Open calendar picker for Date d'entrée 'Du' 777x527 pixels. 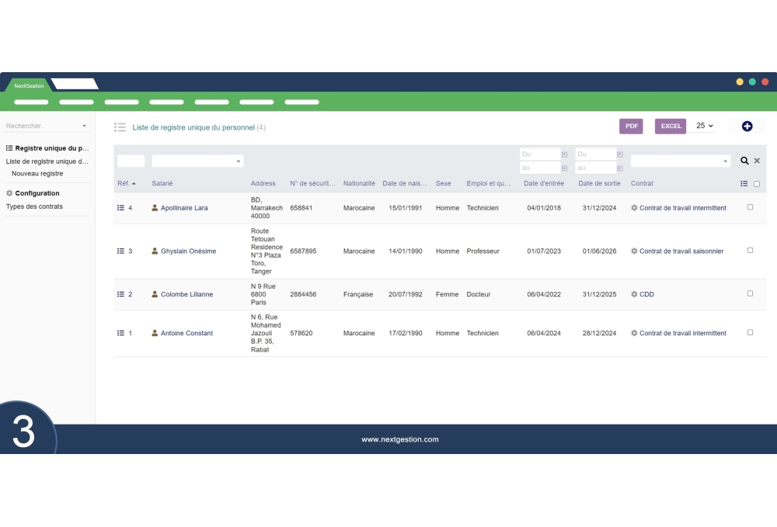(x=564, y=154)
